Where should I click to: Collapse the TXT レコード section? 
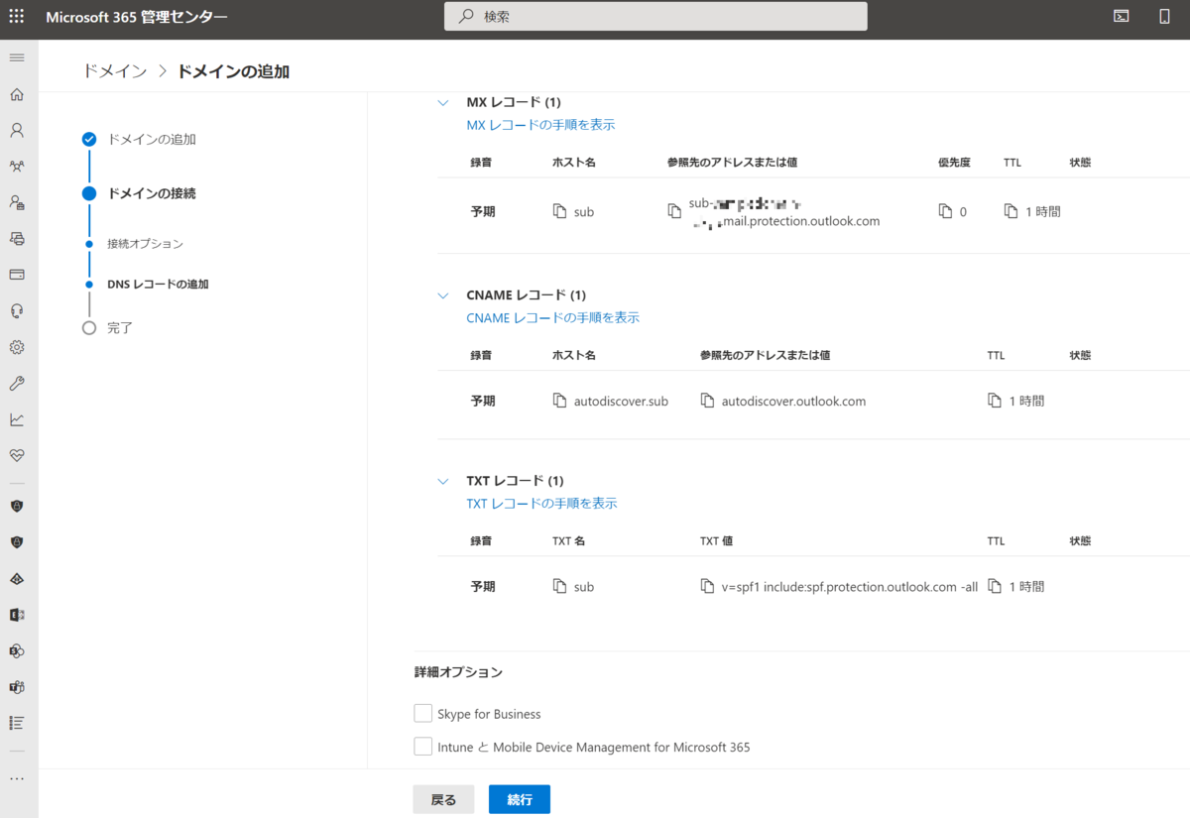[443, 481]
